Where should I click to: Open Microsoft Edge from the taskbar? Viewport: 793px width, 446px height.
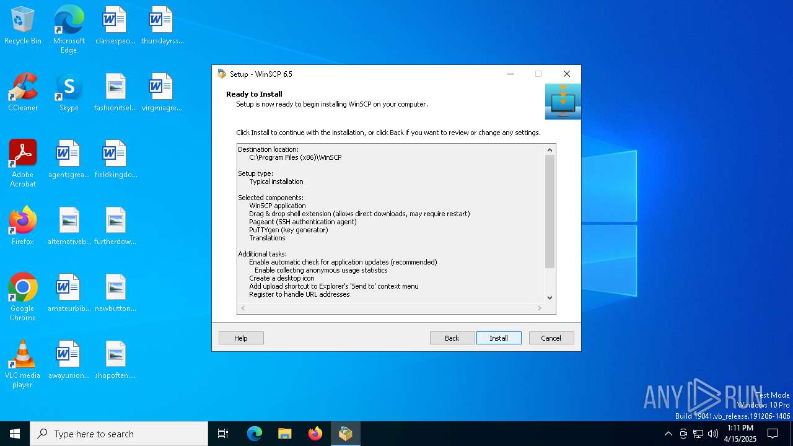click(x=255, y=434)
